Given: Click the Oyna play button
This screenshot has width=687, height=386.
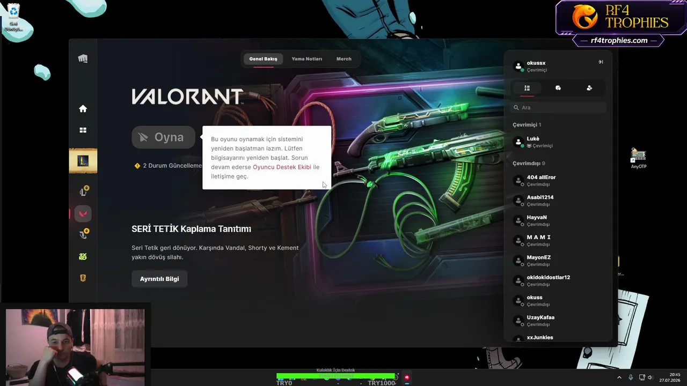Looking at the screenshot, I should (164, 137).
